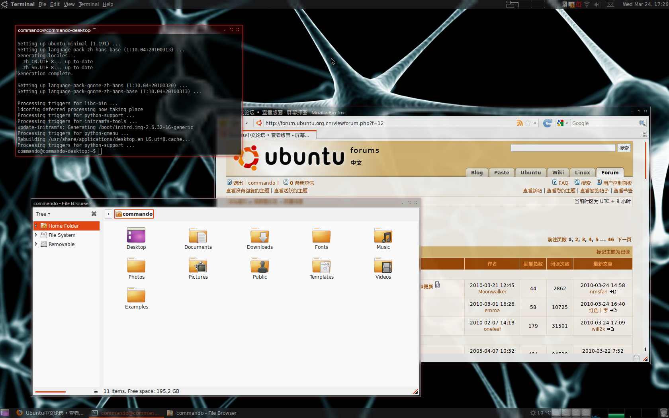Click the Firefox reload icon

[x=548, y=123]
